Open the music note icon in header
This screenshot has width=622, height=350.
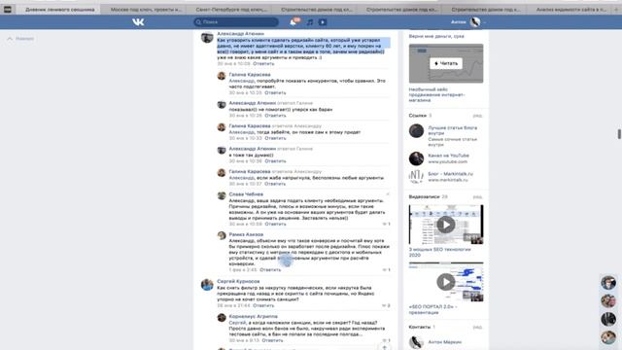310,22
